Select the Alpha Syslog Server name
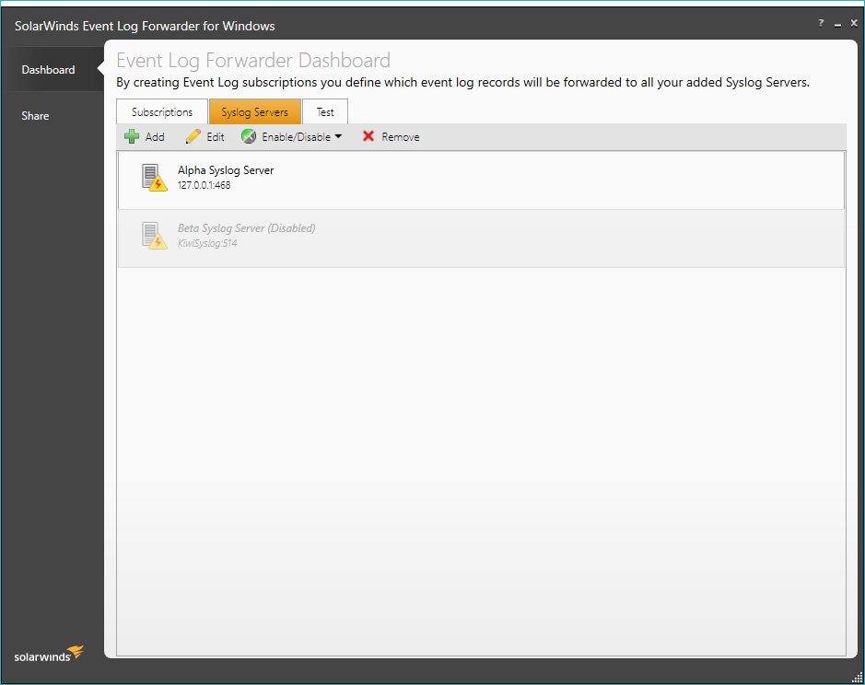This screenshot has width=865, height=685. pyautogui.click(x=226, y=170)
